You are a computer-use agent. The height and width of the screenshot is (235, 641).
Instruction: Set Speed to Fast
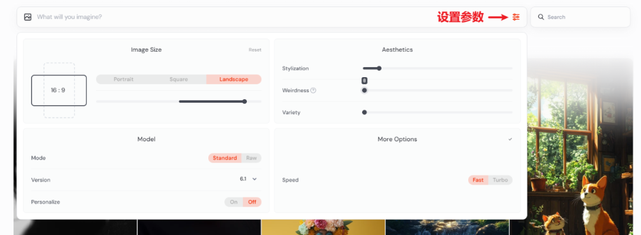pos(478,180)
